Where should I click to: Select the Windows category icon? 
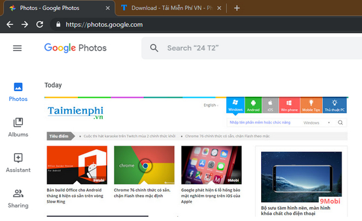235,105
